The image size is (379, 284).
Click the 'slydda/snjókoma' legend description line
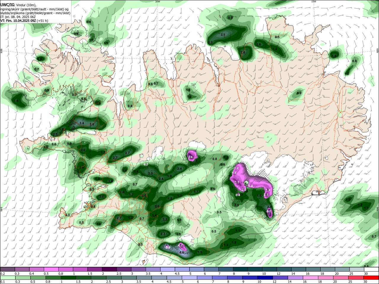[35, 13]
